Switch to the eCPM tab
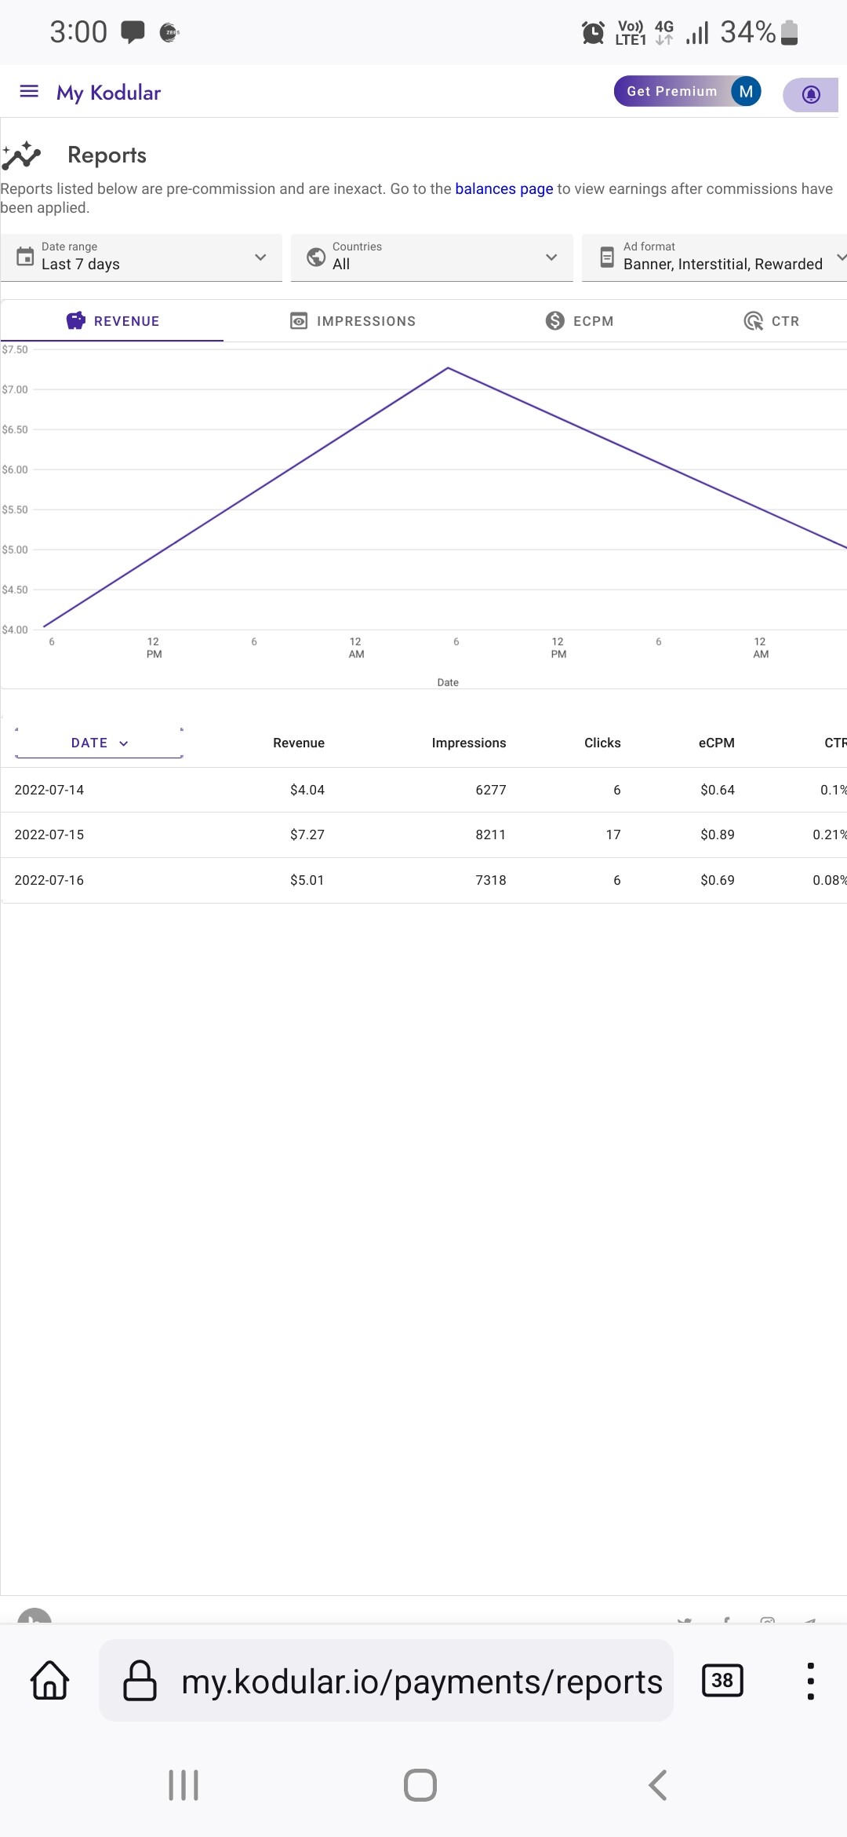Image resolution: width=847 pixels, height=1837 pixels. (x=580, y=321)
